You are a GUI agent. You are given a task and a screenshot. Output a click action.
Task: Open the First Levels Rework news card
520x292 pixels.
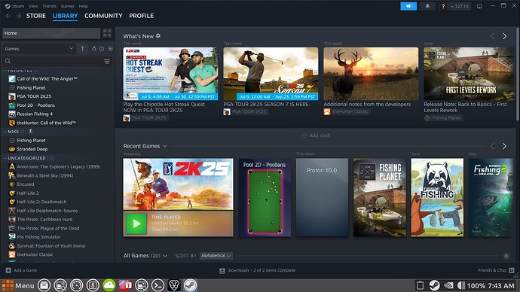point(469,74)
